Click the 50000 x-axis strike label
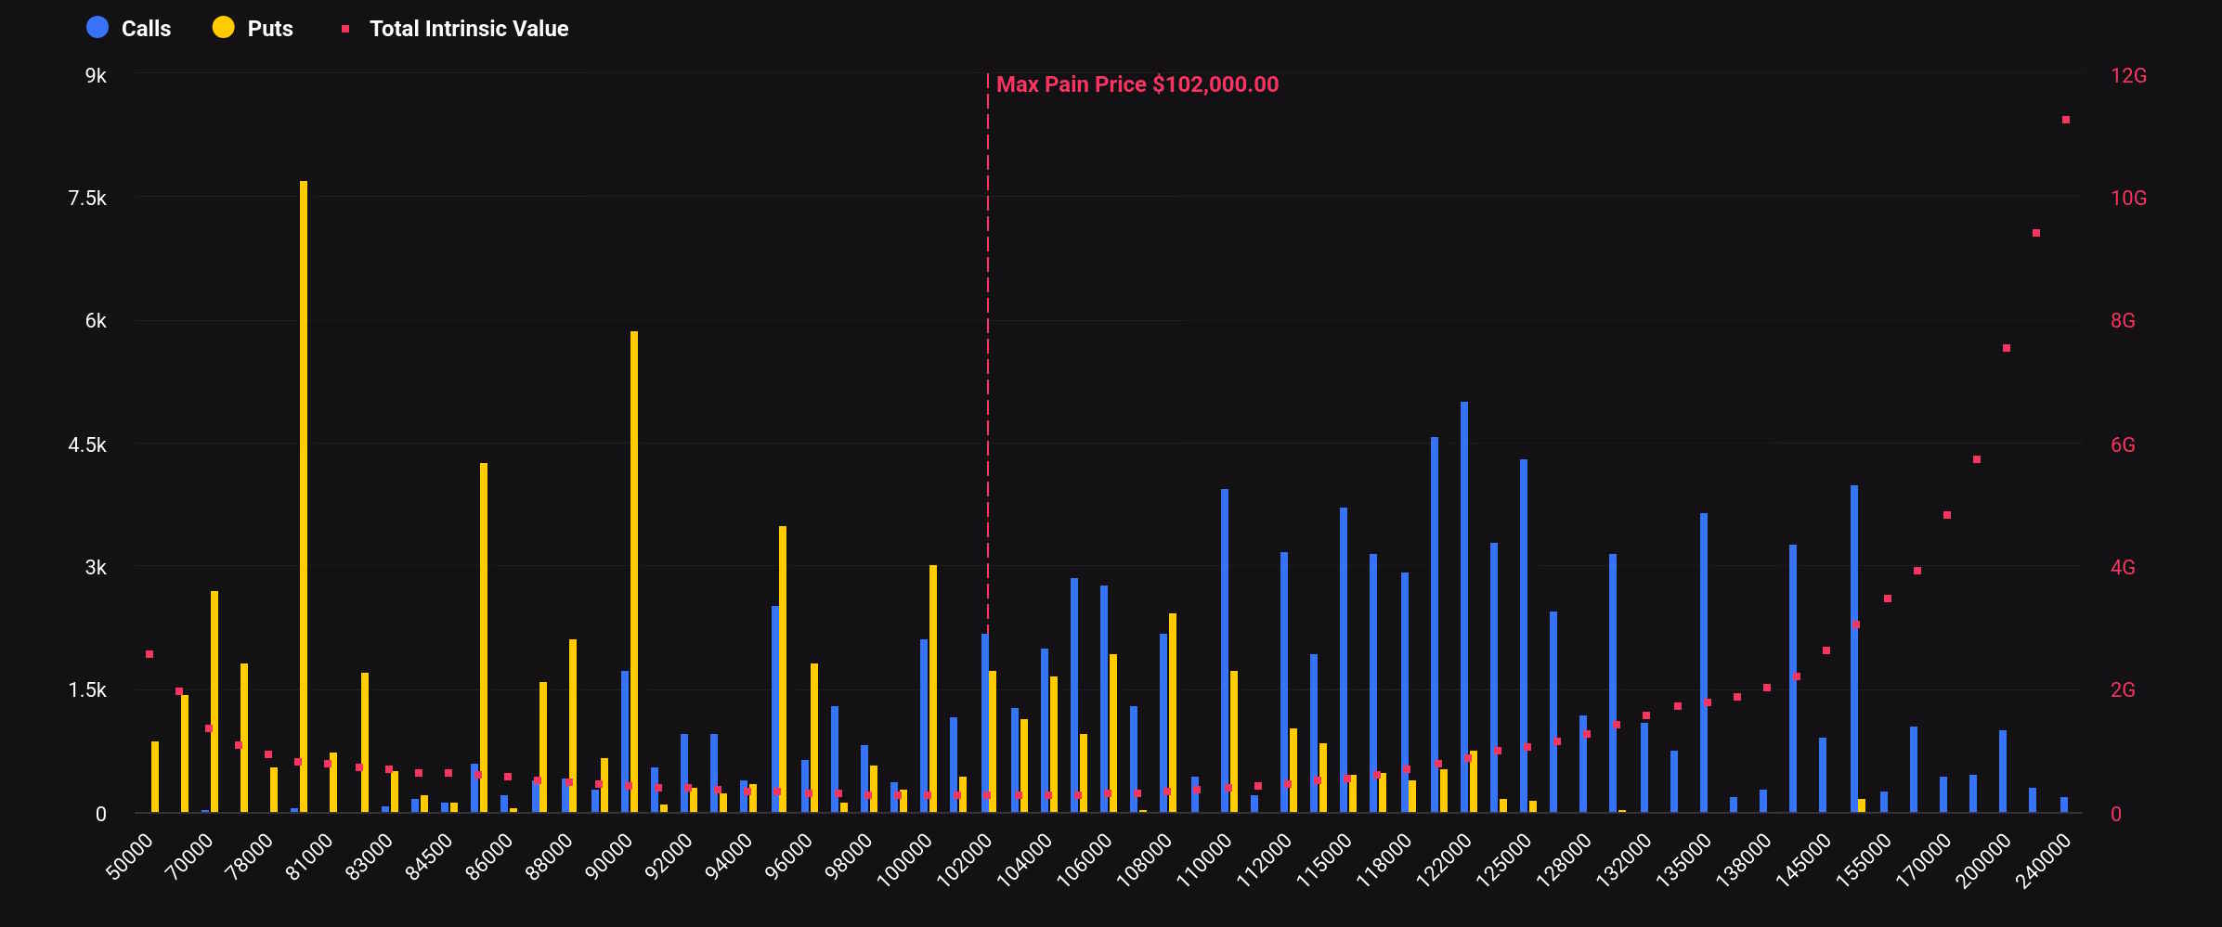This screenshot has width=2222, height=927. [130, 856]
